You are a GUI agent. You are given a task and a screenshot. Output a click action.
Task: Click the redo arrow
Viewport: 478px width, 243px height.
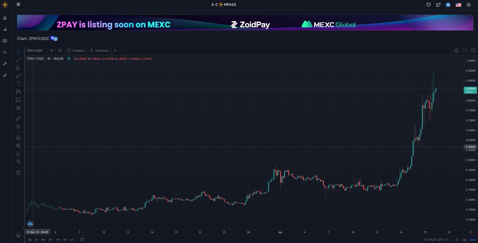[x=121, y=51]
